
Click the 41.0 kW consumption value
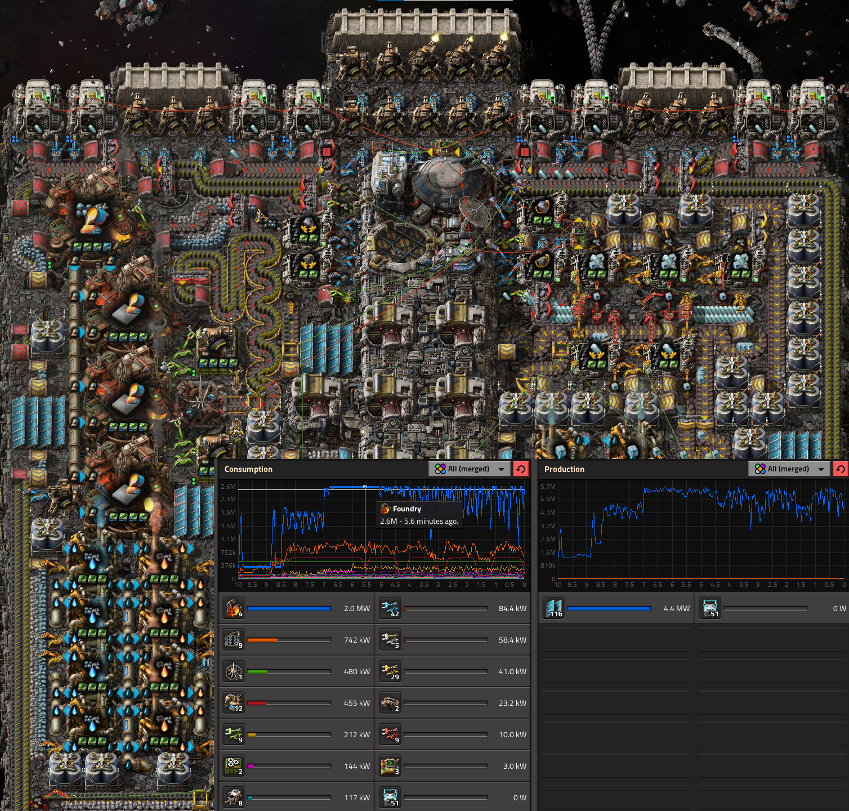click(x=512, y=671)
